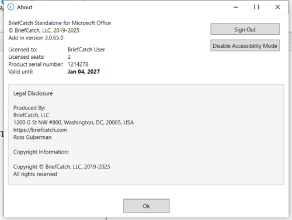Click the Valid until date Jan 04, 2027
Image resolution: width=292 pixels, height=220 pixels.
(x=84, y=72)
